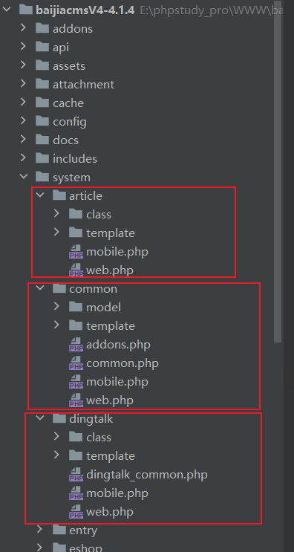Image resolution: width=294 pixels, height=552 pixels.
Task: Click the PHP icon of mobile.php in dingtalk
Action: (x=76, y=493)
